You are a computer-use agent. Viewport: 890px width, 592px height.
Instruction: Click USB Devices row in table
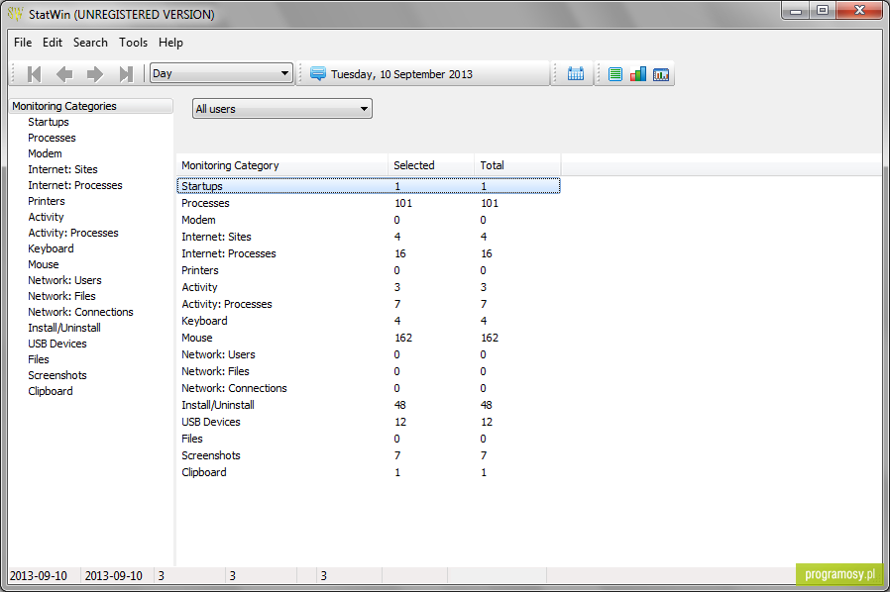pos(369,422)
